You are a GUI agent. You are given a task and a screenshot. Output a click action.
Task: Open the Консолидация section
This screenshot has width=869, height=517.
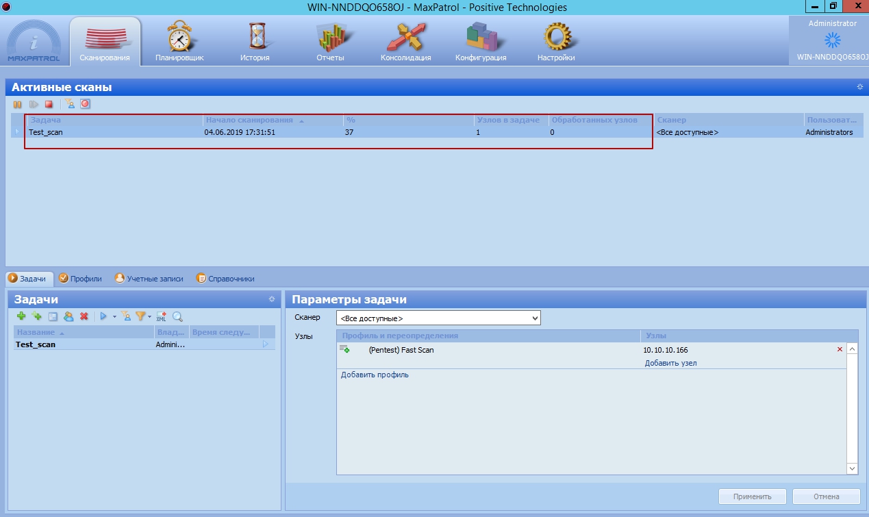[x=405, y=42]
